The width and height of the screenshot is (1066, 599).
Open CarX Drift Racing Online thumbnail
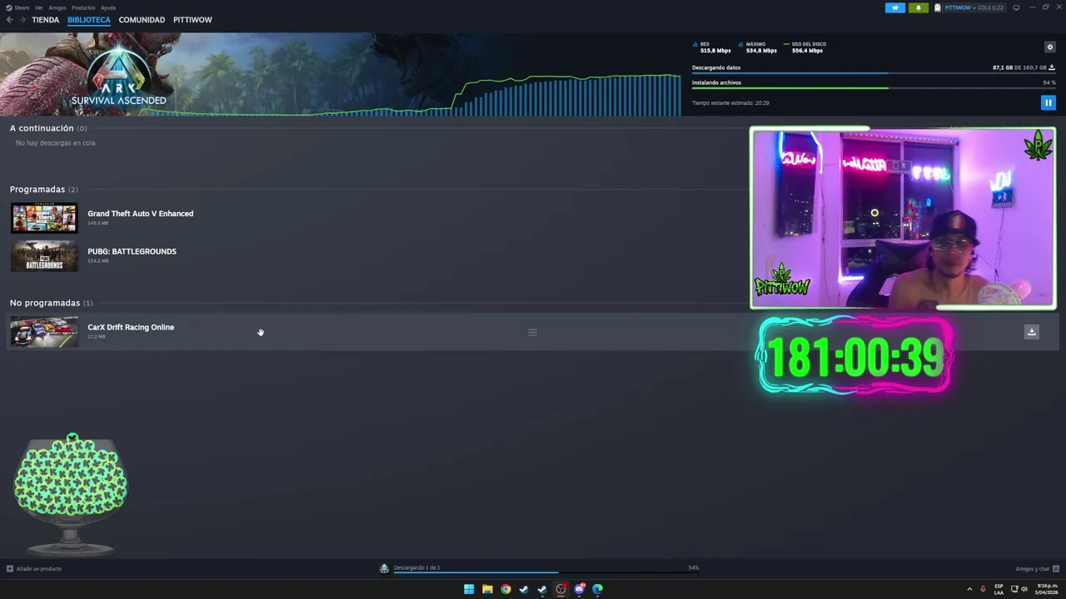pos(44,332)
